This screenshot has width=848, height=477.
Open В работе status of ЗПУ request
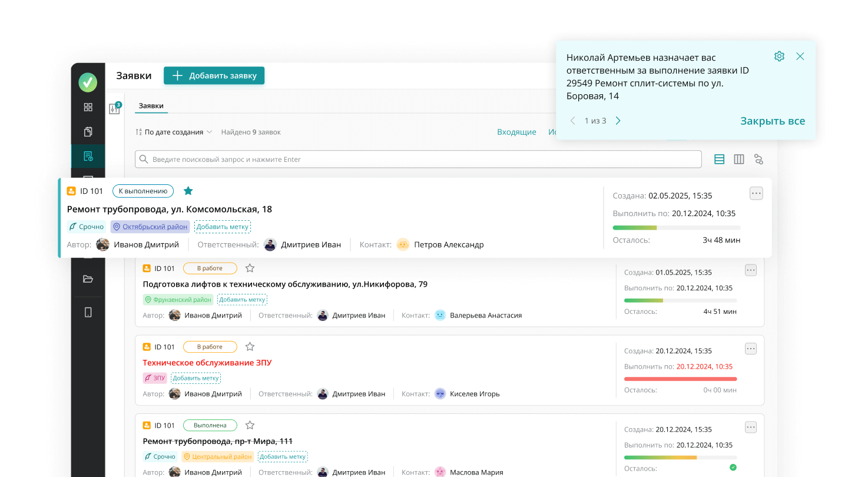[x=210, y=347]
